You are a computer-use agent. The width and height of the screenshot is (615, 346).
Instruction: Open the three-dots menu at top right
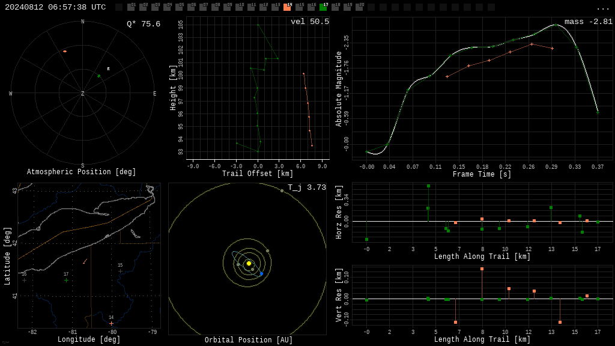pyautogui.click(x=602, y=8)
